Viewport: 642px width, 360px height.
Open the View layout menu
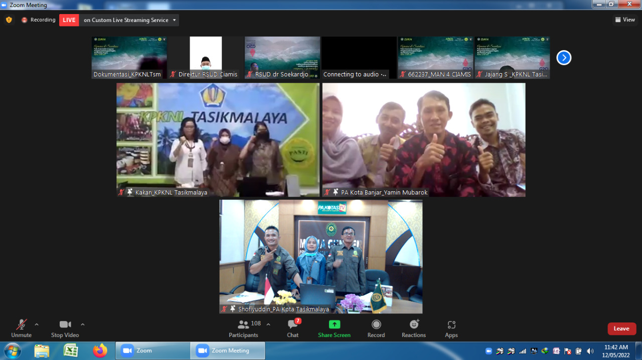625,20
